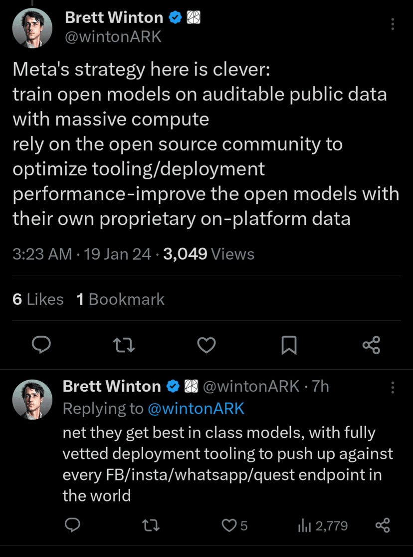This screenshot has height=557, width=413.
Task: Repost the main tweet
Action: coord(124,345)
